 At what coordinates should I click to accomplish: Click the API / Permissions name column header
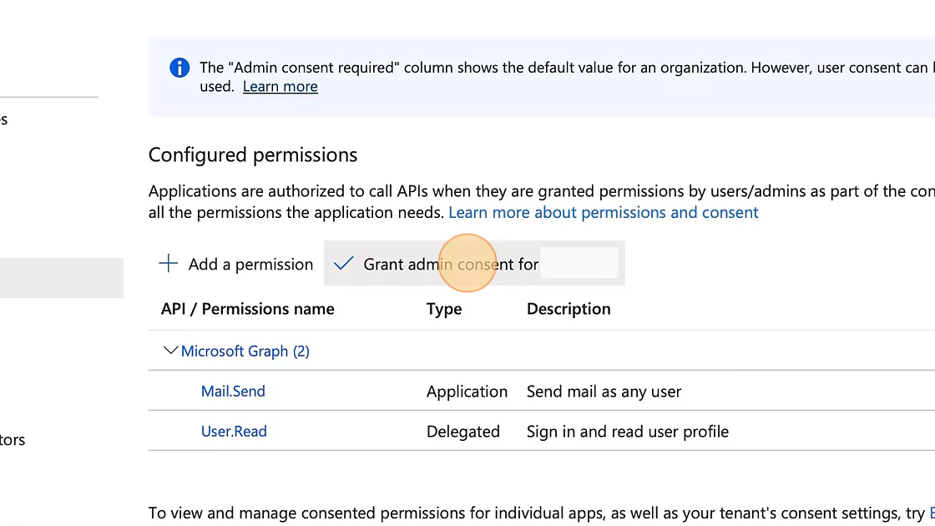(x=247, y=309)
